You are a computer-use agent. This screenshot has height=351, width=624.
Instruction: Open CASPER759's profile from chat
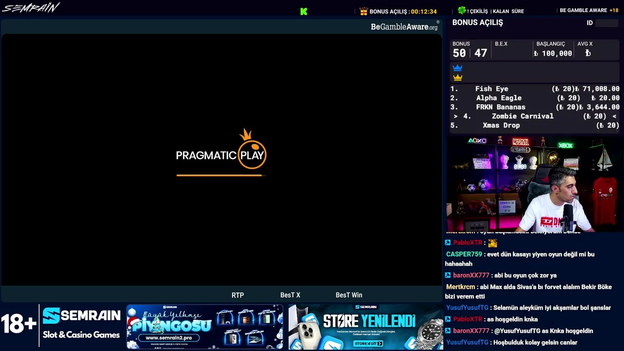click(x=464, y=254)
